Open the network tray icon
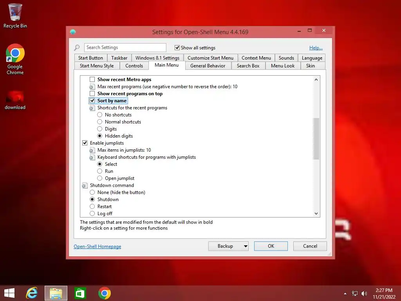This screenshot has height=301, width=401. [355, 294]
